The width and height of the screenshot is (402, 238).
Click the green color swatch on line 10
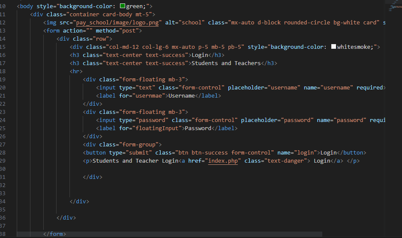[123, 6]
